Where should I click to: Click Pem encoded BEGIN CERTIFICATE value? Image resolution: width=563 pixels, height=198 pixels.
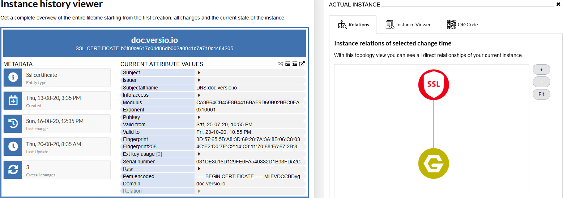[x=250, y=176]
